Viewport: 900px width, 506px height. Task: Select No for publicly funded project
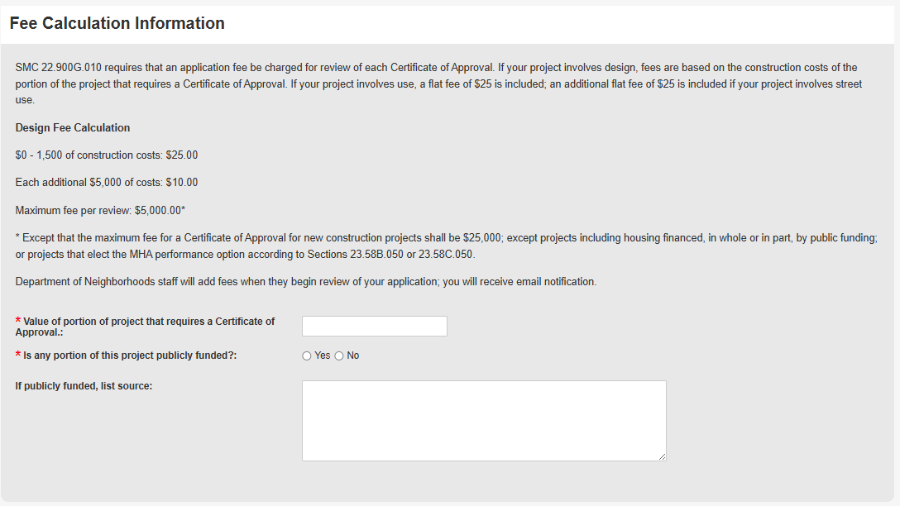339,356
